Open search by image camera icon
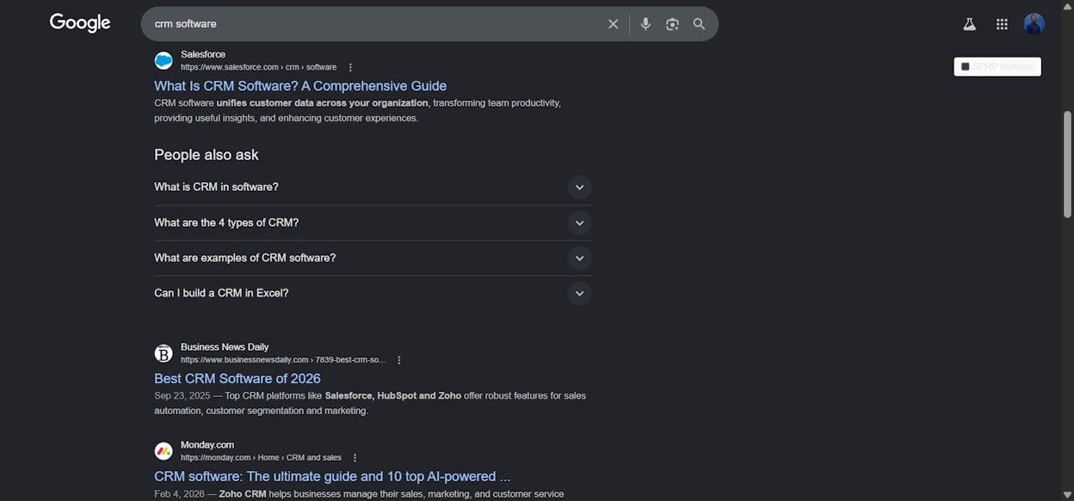The width and height of the screenshot is (1074, 501). pyautogui.click(x=672, y=24)
